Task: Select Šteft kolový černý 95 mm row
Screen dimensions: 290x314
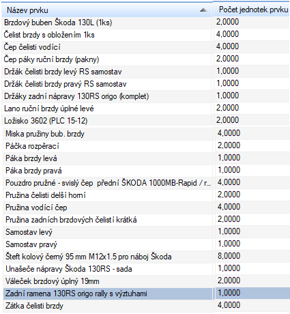Action: tap(147, 257)
